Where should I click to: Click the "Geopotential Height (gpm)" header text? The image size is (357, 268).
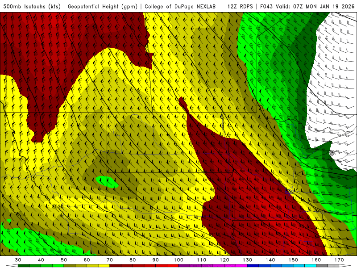[x=103, y=6]
